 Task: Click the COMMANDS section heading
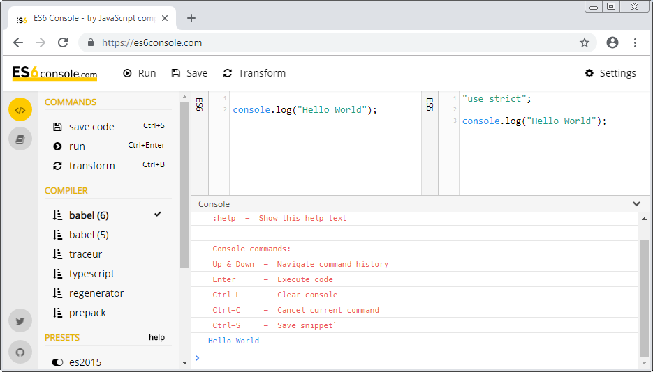click(x=71, y=102)
